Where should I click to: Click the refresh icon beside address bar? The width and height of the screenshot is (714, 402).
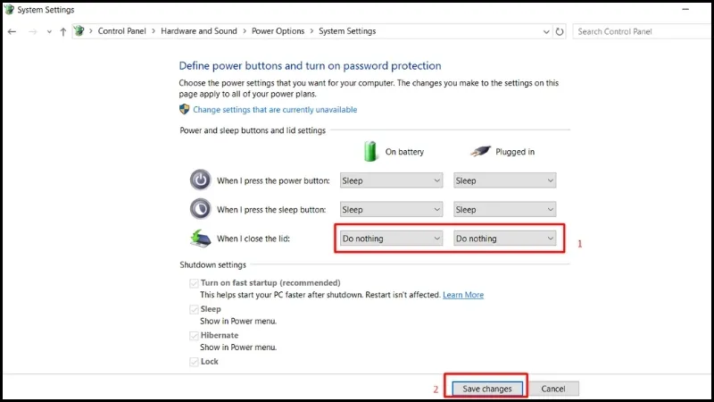click(x=560, y=31)
